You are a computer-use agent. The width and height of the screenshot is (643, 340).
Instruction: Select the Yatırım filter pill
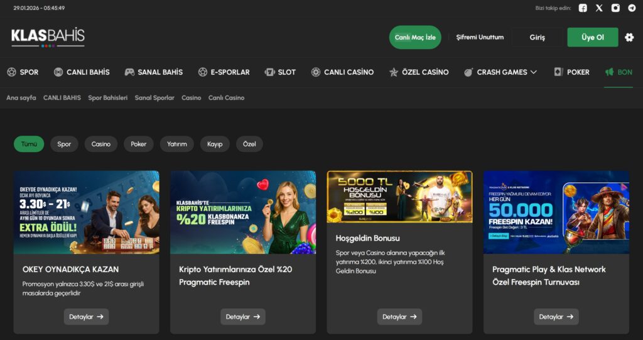[x=176, y=144]
